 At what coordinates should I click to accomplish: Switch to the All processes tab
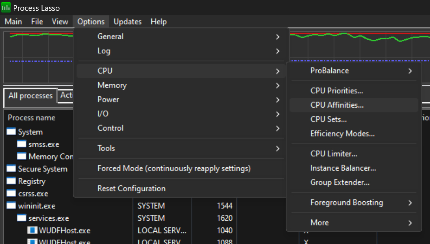[30, 96]
